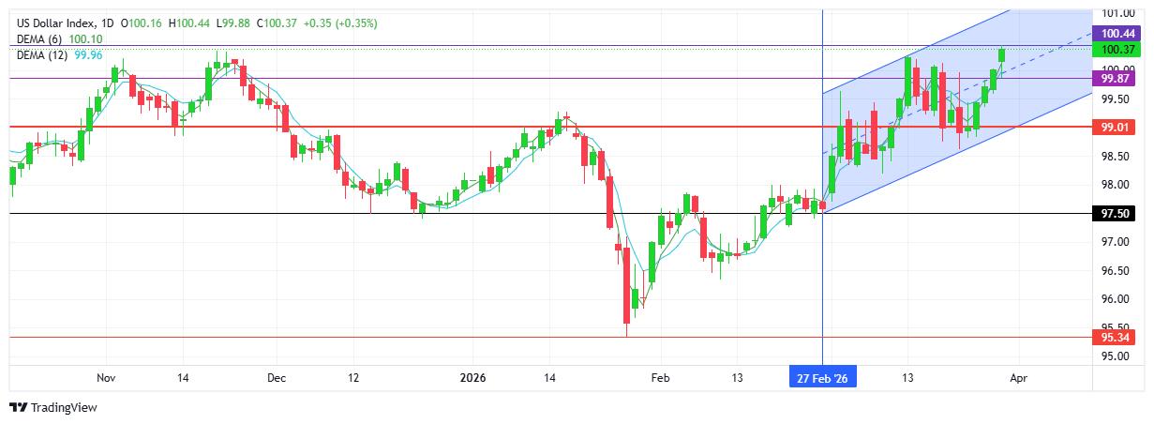The image size is (1154, 424).
Task: Click Dec on the time axis
Action: (x=276, y=377)
